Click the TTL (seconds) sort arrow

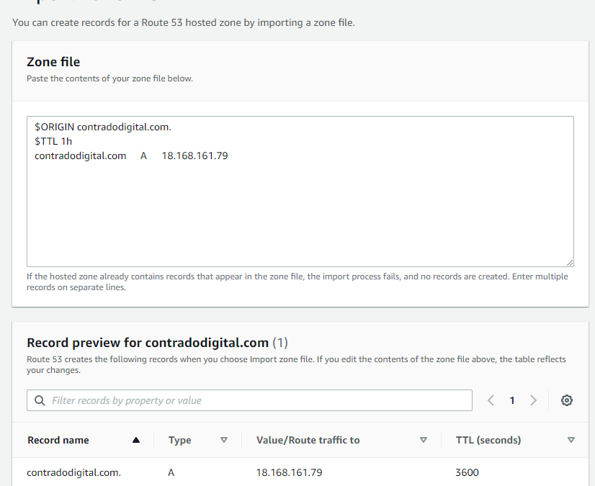coord(571,440)
